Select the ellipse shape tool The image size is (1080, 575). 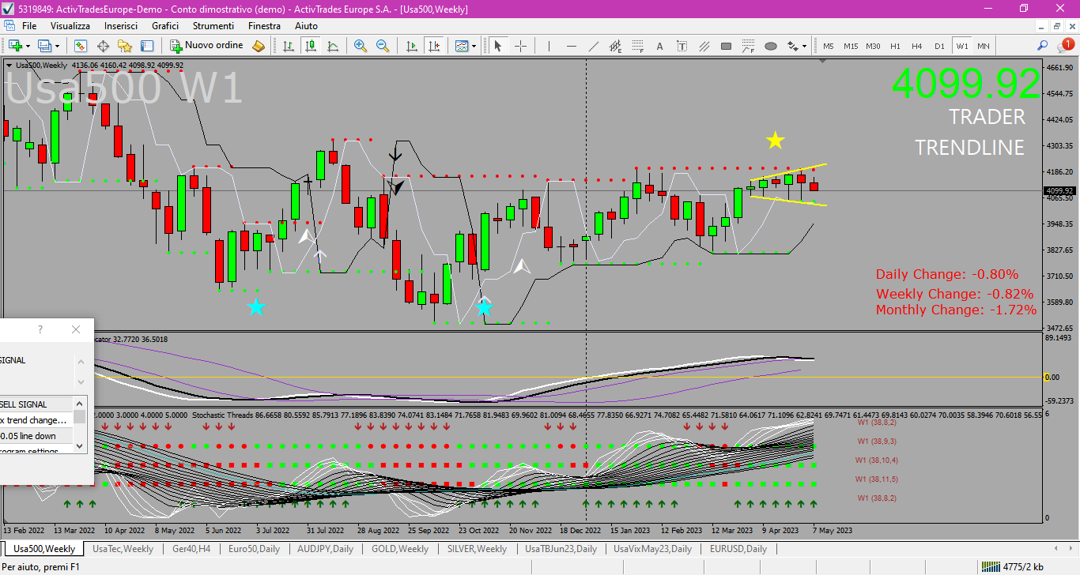point(771,46)
